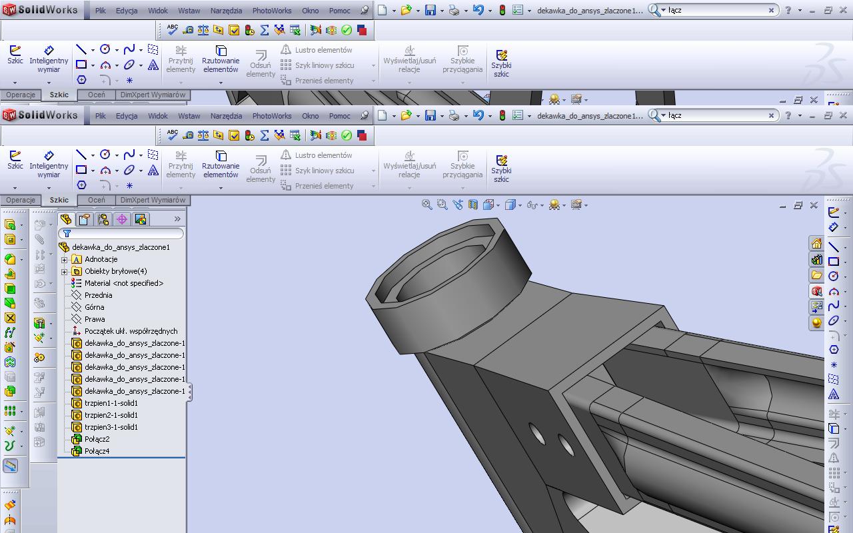Screen dimensions: 853x533
Task: Click Extruded Boss at the top of left toolbar
Action: point(10,225)
